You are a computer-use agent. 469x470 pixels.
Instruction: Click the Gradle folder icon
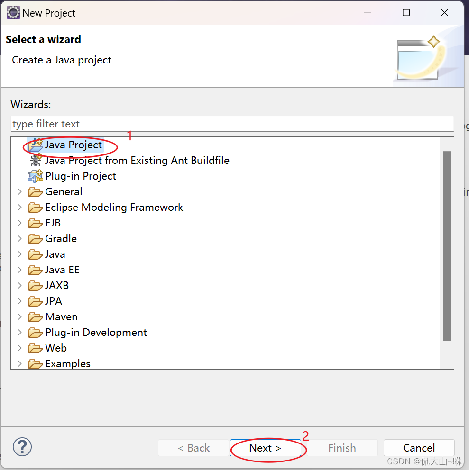(36, 239)
